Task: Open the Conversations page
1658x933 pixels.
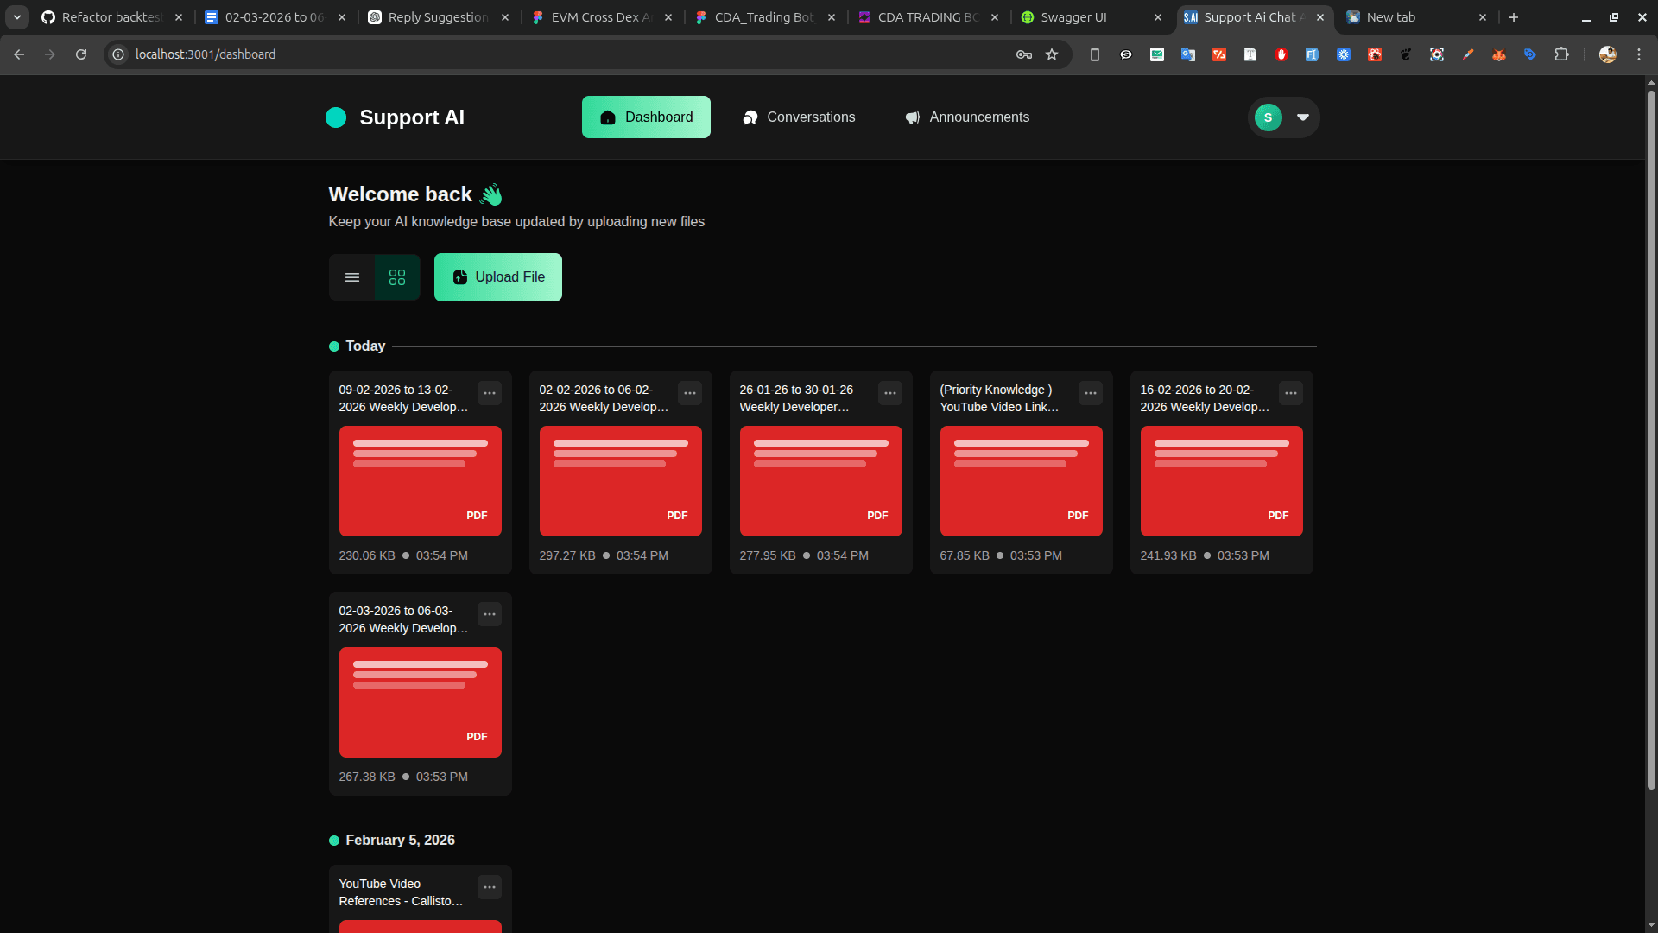Action: pyautogui.click(x=798, y=117)
